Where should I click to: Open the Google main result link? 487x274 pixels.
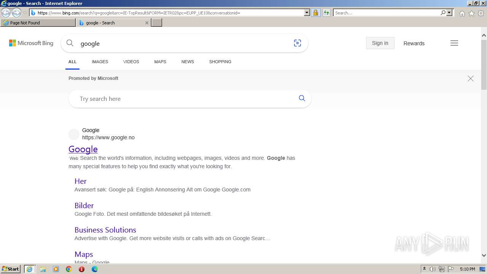point(83,149)
